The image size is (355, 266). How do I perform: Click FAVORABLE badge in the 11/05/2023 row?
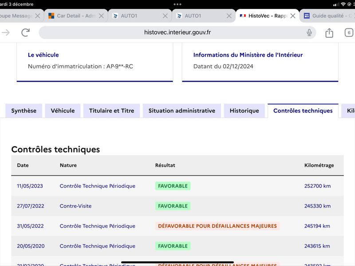[x=173, y=186]
